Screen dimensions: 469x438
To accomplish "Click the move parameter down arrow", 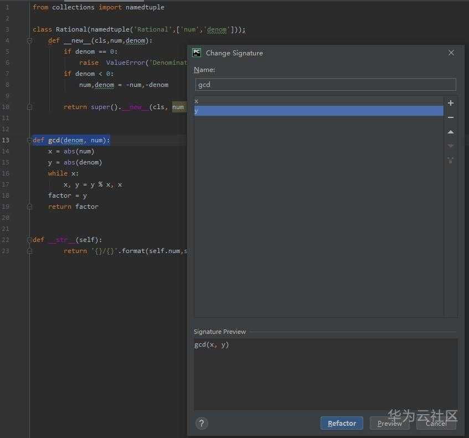I will click(x=451, y=146).
